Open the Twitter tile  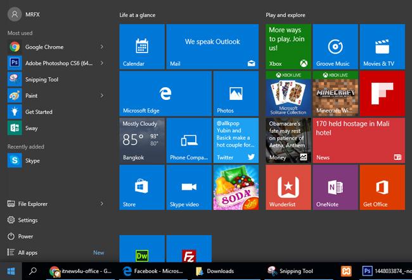point(236,140)
